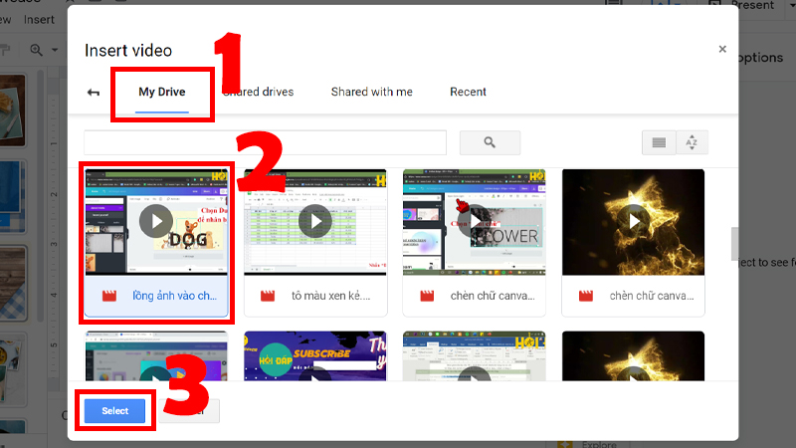The image size is (796, 448).
Task: Click the magnifier search button
Action: tap(490, 142)
